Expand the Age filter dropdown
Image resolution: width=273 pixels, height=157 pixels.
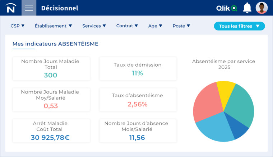[155, 26]
